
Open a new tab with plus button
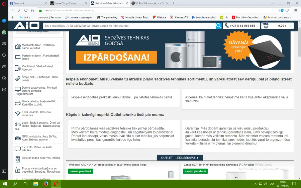coord(174,3)
